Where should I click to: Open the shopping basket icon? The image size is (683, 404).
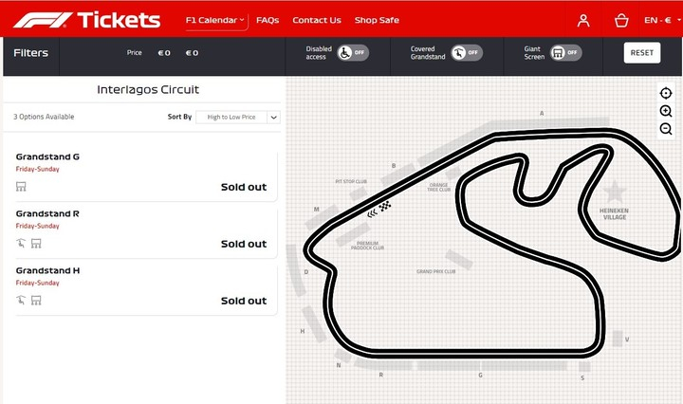621,21
